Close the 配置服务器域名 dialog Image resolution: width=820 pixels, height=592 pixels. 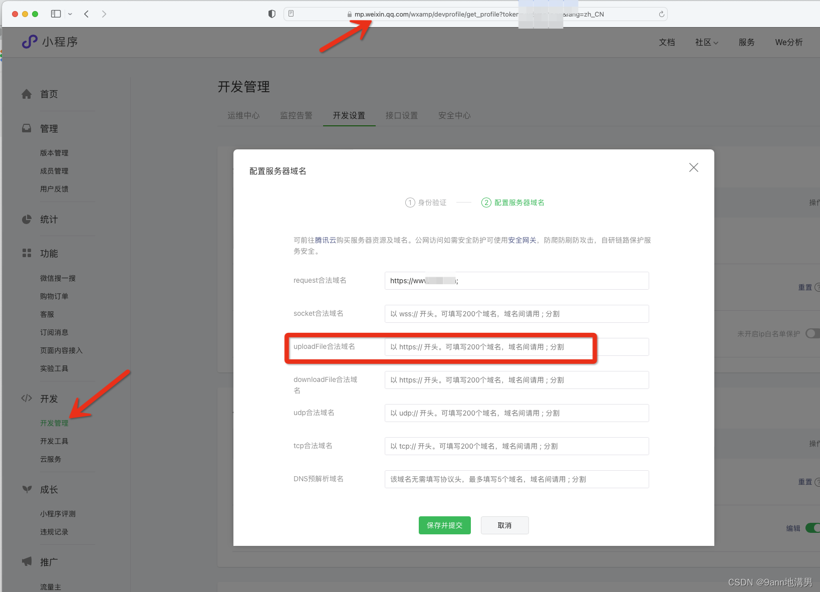click(x=693, y=167)
